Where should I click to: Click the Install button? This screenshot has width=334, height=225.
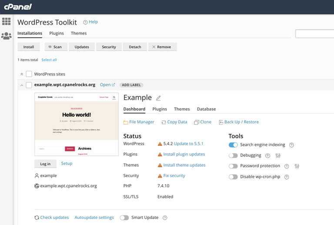(x=29, y=47)
